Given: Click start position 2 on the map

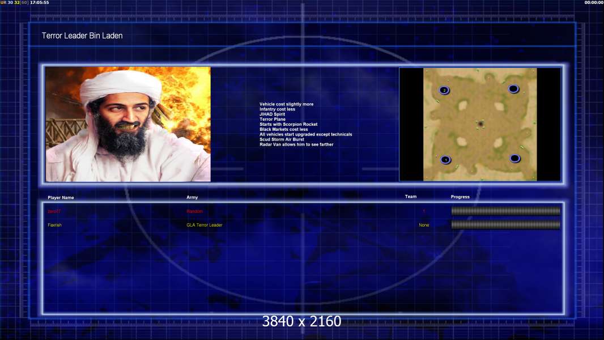Looking at the screenshot, I should pos(444,90).
